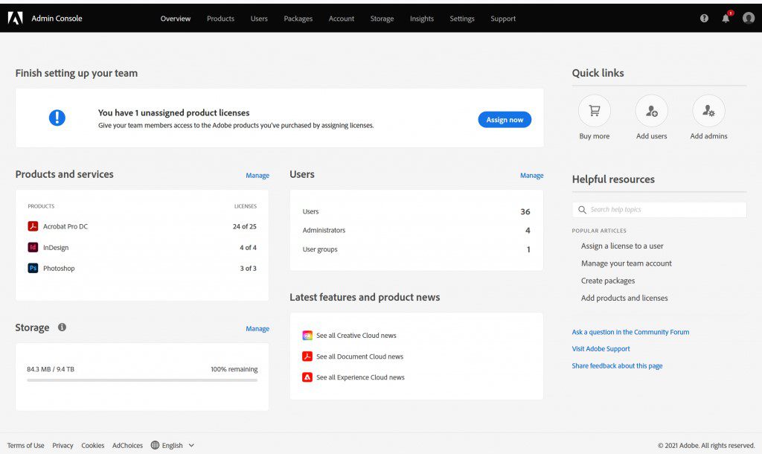Click Manage next to Products and services
This screenshot has height=454, width=762.
pyautogui.click(x=257, y=175)
